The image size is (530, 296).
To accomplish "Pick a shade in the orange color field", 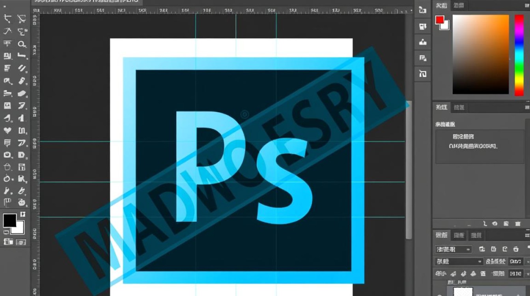I will [x=481, y=54].
